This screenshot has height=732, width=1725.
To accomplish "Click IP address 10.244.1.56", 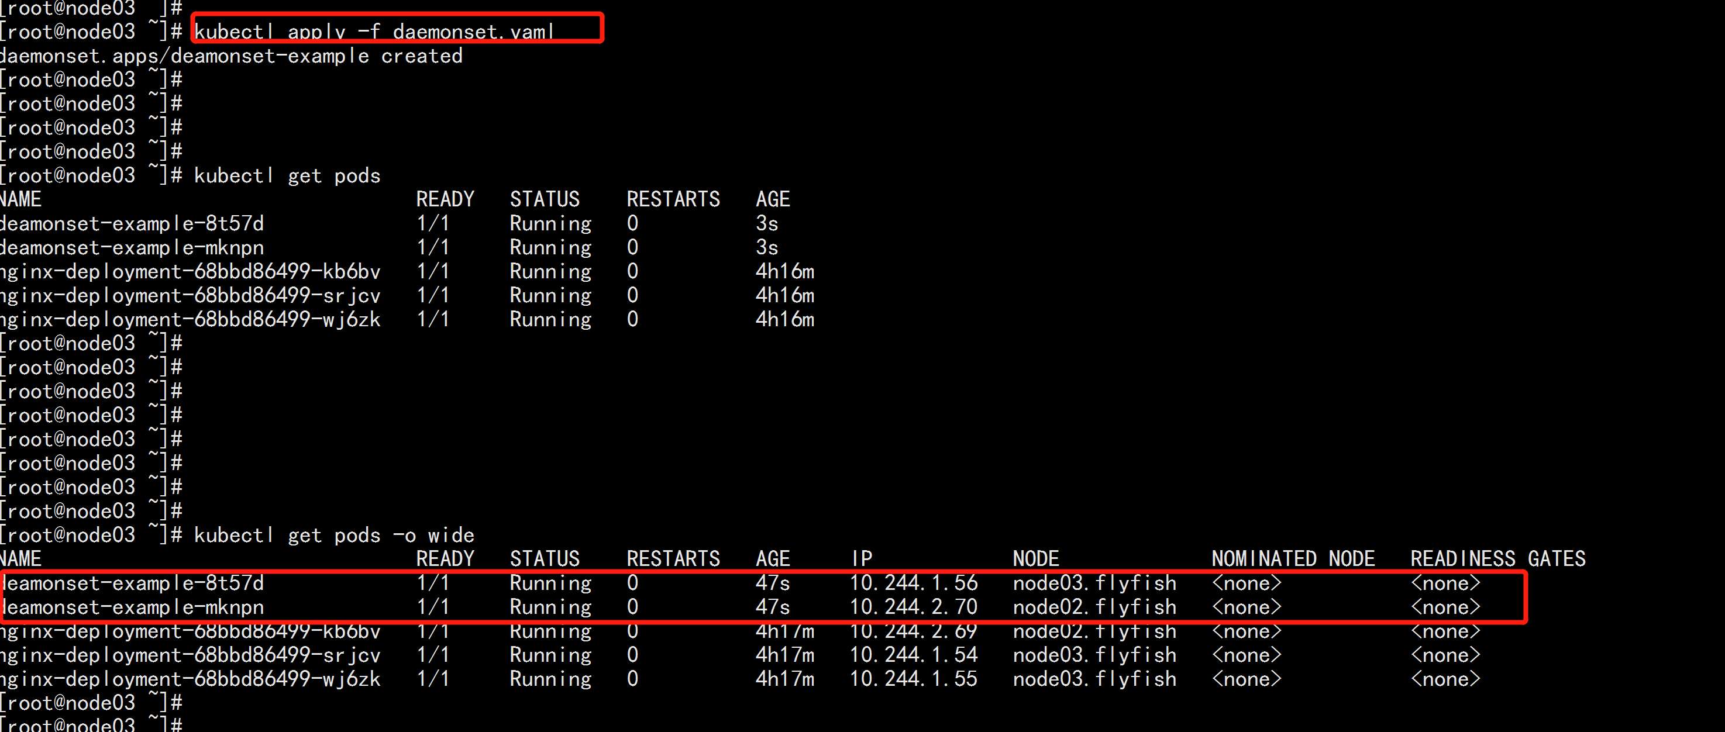I will (914, 582).
